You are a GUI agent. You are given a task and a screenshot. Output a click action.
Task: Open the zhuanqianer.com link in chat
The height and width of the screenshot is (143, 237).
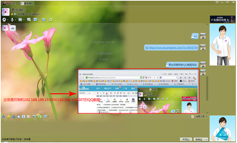[x=173, y=47]
